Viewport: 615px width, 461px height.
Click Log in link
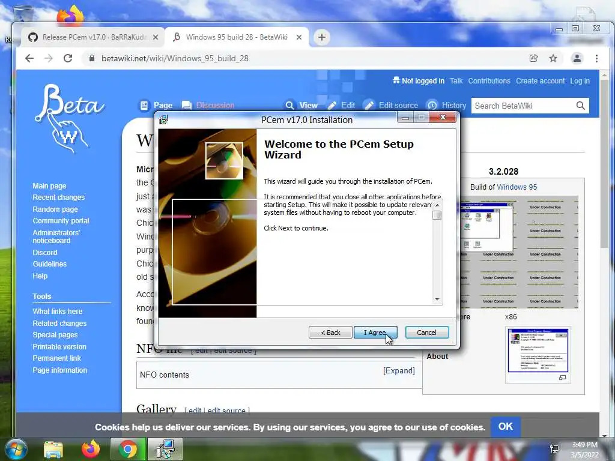580,81
